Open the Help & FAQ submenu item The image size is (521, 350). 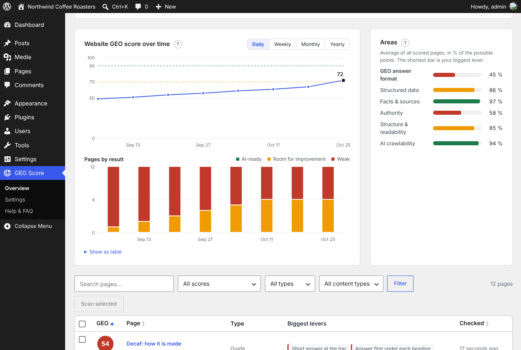(x=19, y=211)
